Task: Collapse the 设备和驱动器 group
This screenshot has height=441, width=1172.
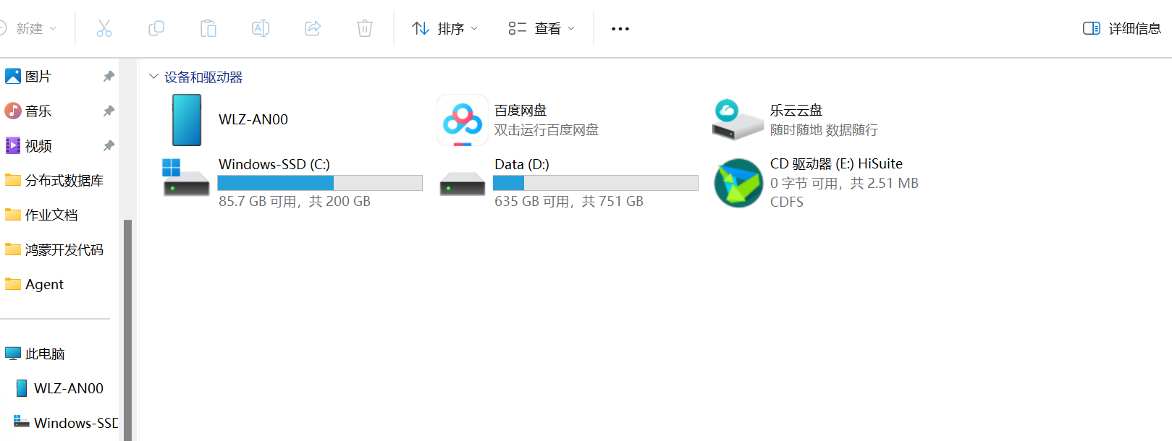Action: [153, 76]
